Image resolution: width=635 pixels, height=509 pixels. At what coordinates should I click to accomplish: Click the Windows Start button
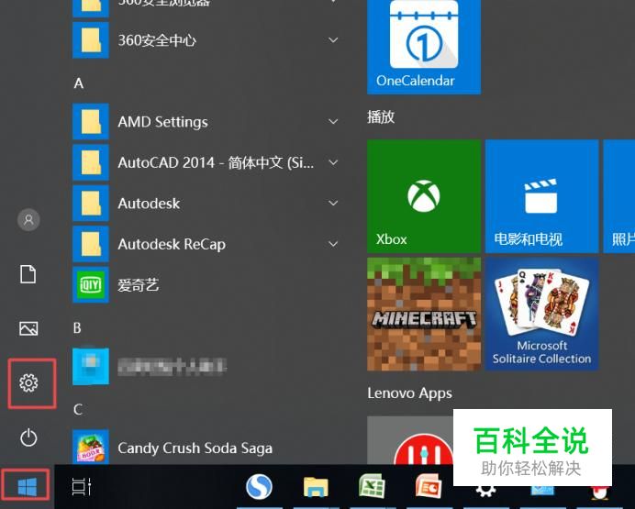[28, 487]
